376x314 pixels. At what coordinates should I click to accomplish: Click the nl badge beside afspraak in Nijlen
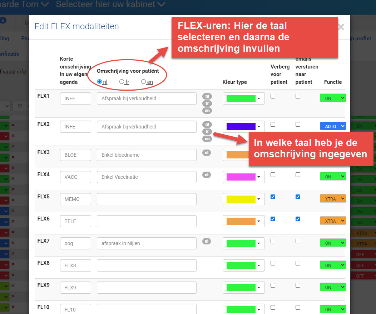point(207,241)
